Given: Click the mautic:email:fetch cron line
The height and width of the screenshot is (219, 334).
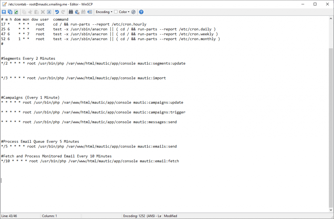Looking at the screenshot, I should coord(90,161).
